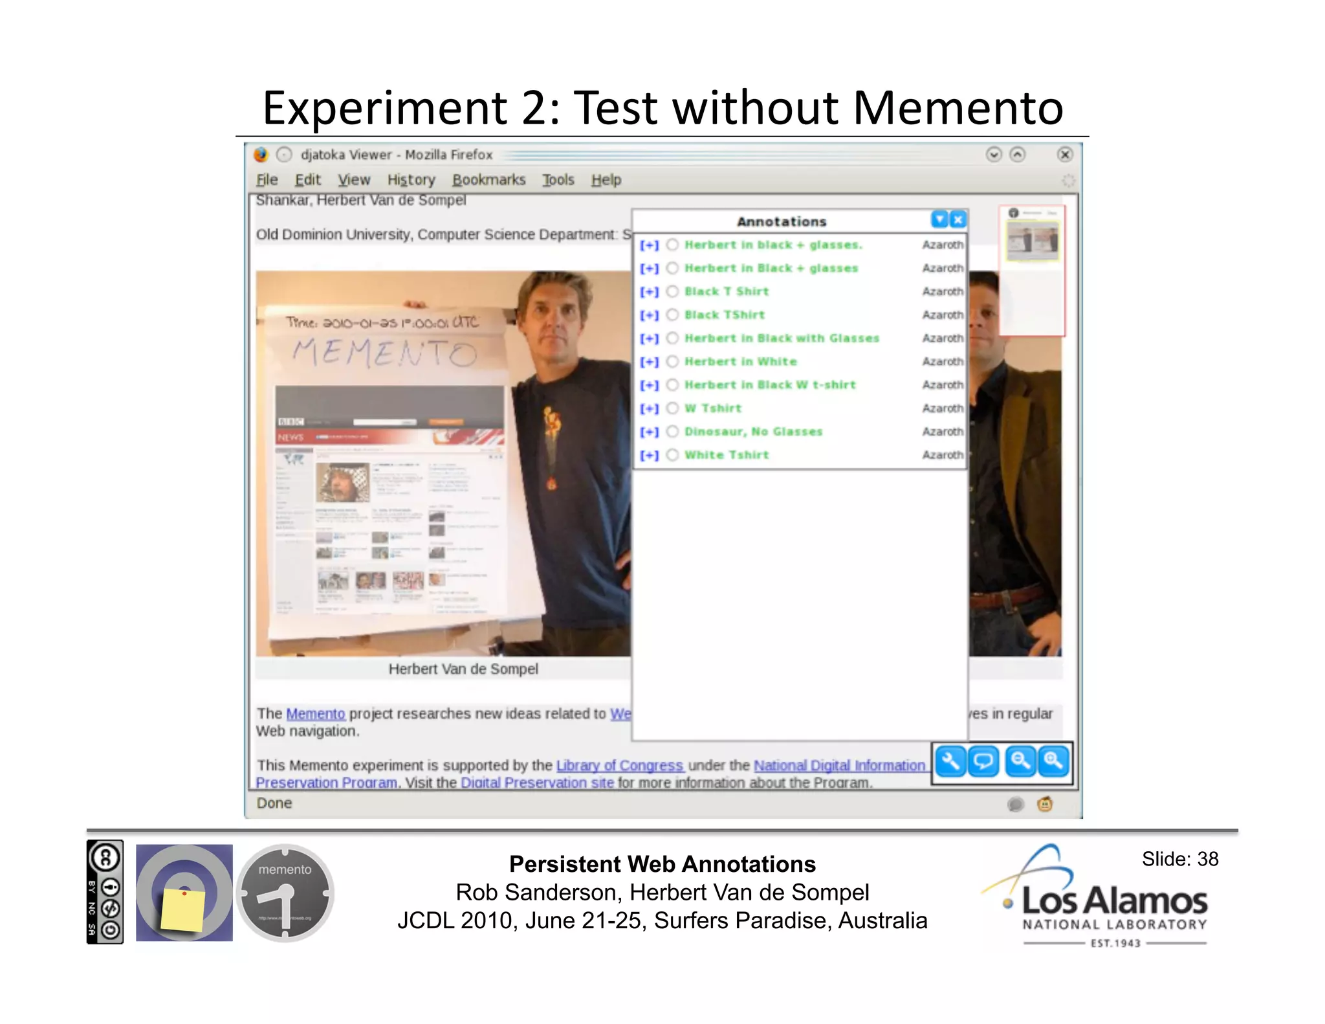Click the roll-down arrow in the title bar

pos(994,154)
